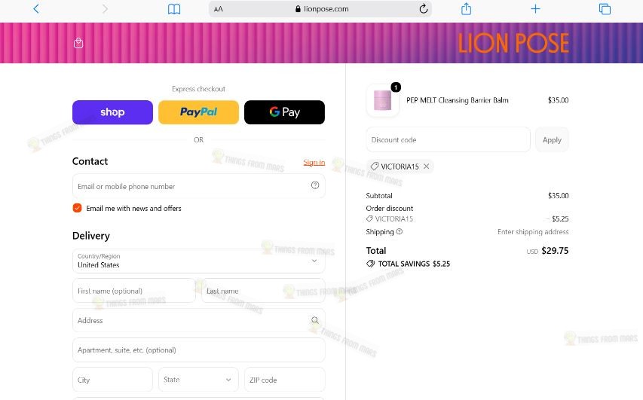Screen dimensions: 643x400
Task: Go forward with Safari forward arrow
Action: (105, 9)
